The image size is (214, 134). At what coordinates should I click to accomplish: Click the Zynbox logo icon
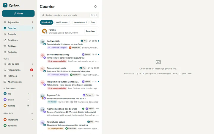coord(5,5)
